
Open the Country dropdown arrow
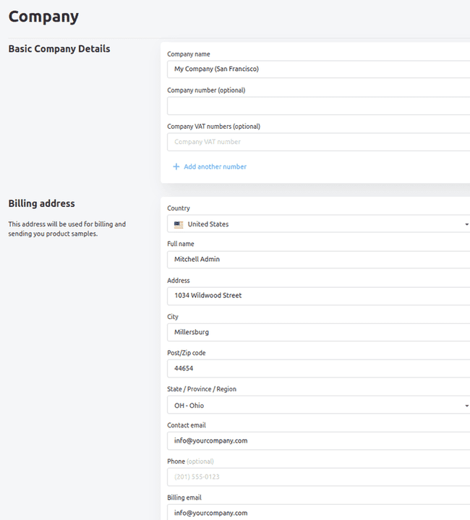pyautogui.click(x=466, y=224)
